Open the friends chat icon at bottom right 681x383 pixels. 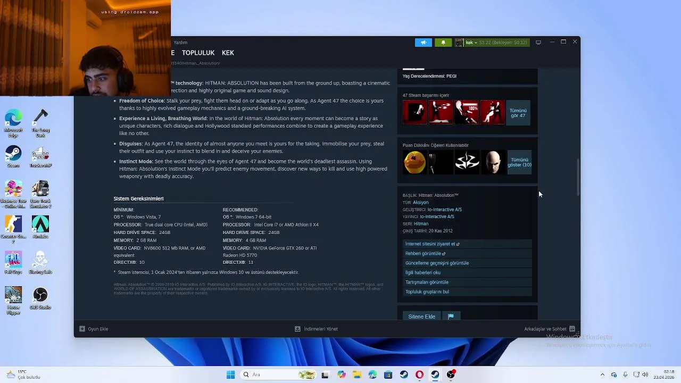coord(572,329)
